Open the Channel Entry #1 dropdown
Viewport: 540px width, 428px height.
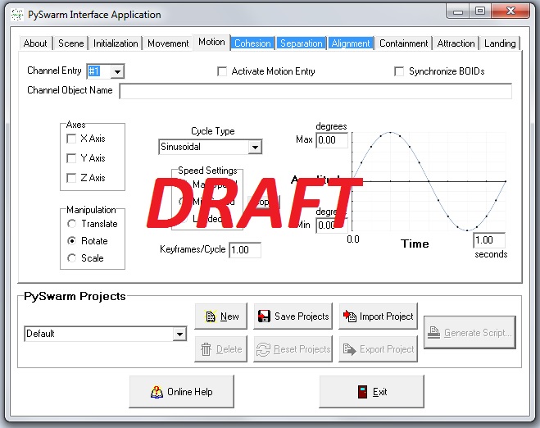coord(117,71)
